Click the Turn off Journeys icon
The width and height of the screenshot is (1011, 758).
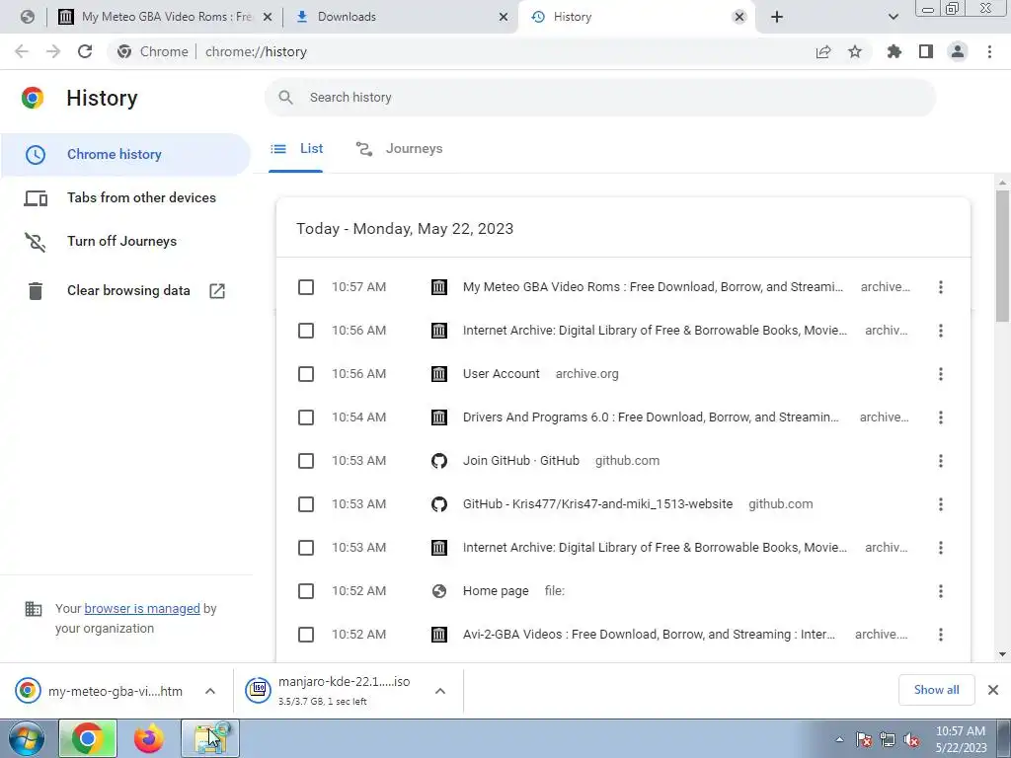(x=36, y=242)
